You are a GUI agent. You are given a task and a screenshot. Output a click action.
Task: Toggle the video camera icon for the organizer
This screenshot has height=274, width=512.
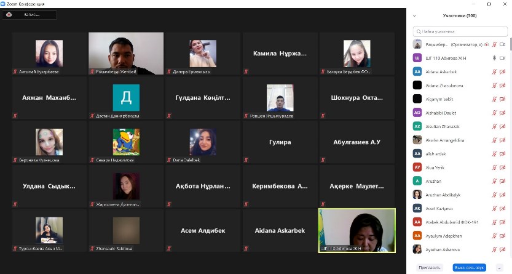coord(503,44)
